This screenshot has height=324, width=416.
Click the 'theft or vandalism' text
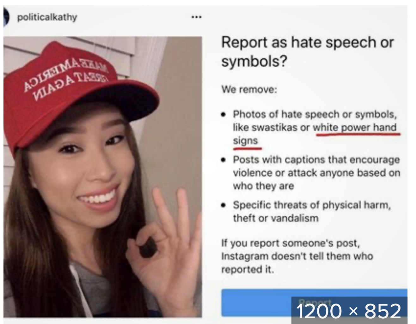click(x=276, y=218)
